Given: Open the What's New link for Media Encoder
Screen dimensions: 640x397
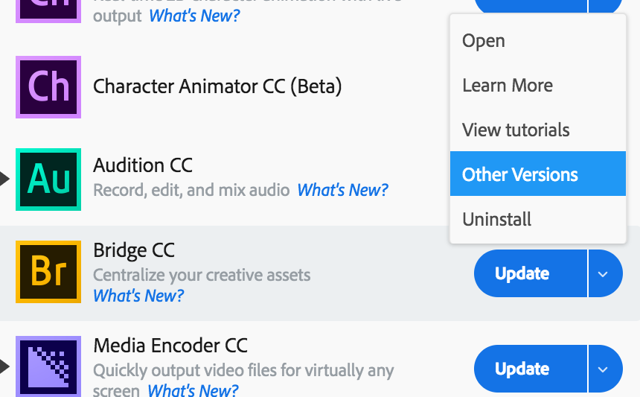Looking at the screenshot, I should click(193, 390).
